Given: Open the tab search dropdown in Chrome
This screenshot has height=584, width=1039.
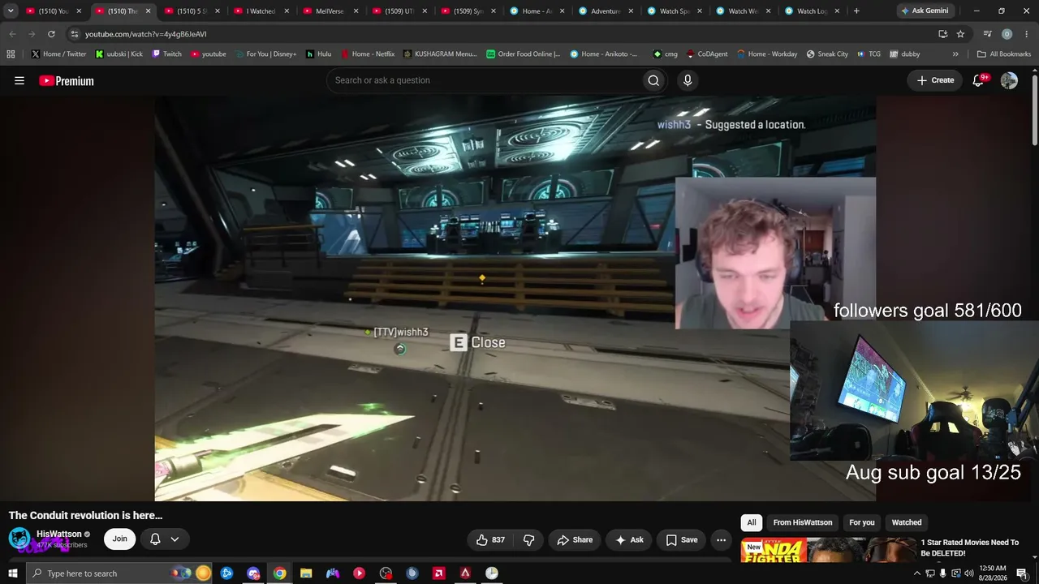Looking at the screenshot, I should coord(11,11).
